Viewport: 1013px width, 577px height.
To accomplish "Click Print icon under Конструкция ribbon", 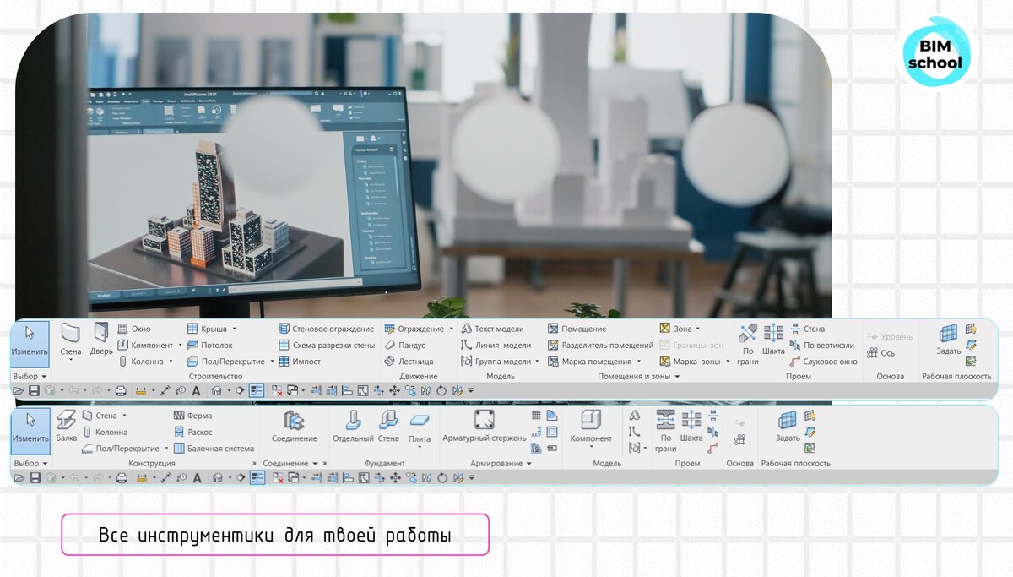I will click(x=121, y=477).
